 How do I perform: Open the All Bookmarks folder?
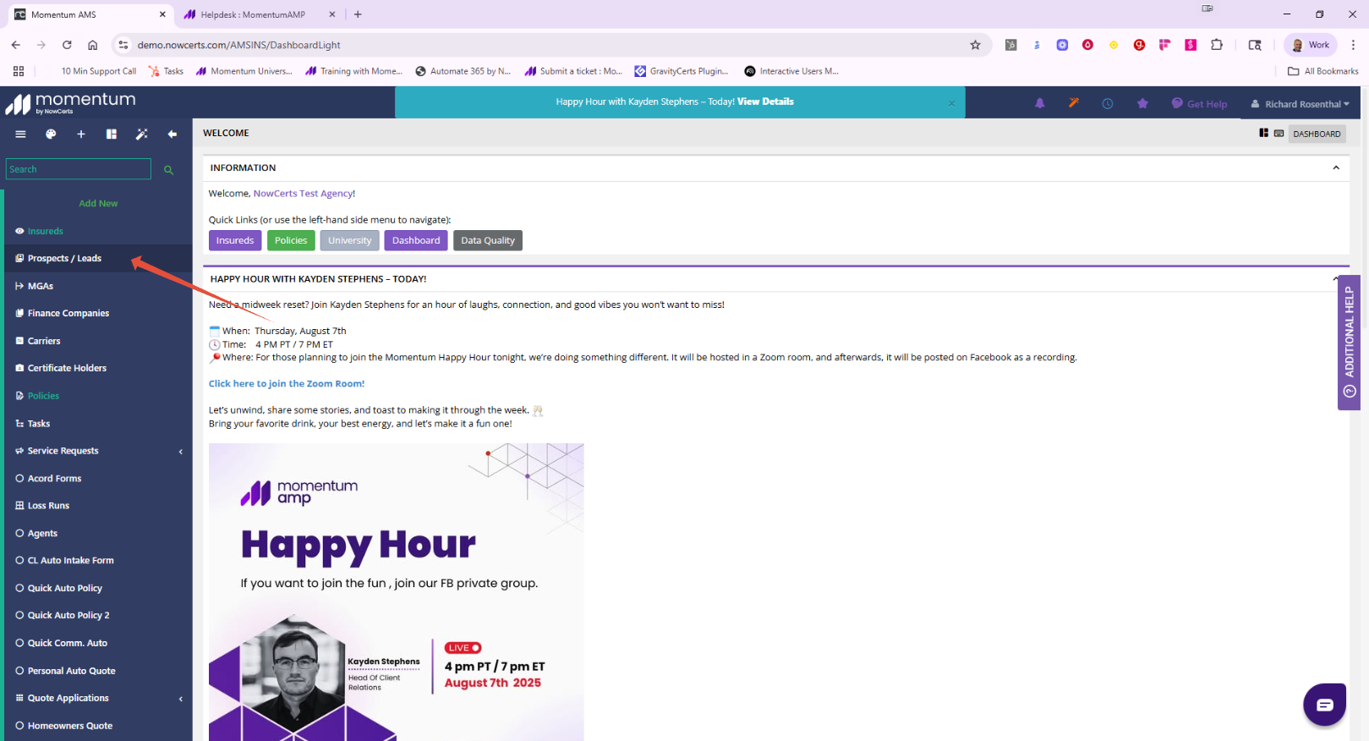tap(1323, 71)
